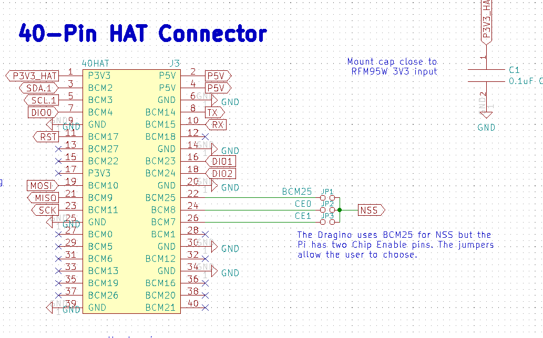The width and height of the screenshot is (543, 338).
Task: Select the SDA.1 net label
Action: [39, 88]
